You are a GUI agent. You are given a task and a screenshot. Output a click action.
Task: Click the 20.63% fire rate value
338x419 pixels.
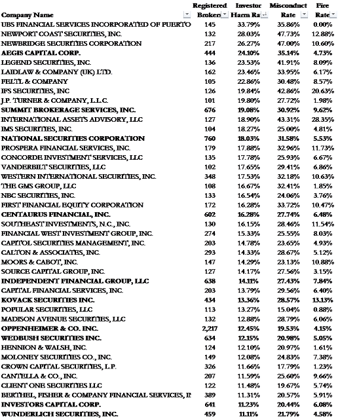click(323, 91)
